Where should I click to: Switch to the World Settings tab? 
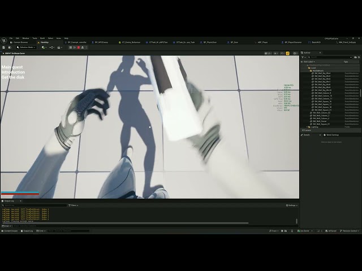(x=331, y=135)
